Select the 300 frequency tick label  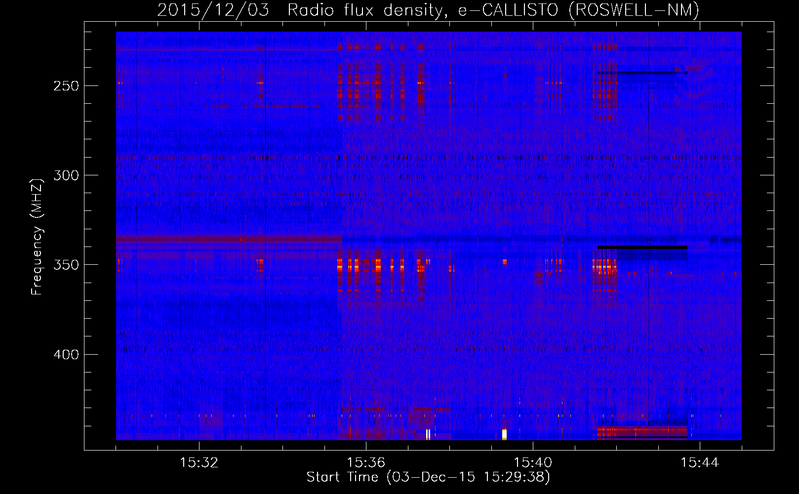[66, 175]
